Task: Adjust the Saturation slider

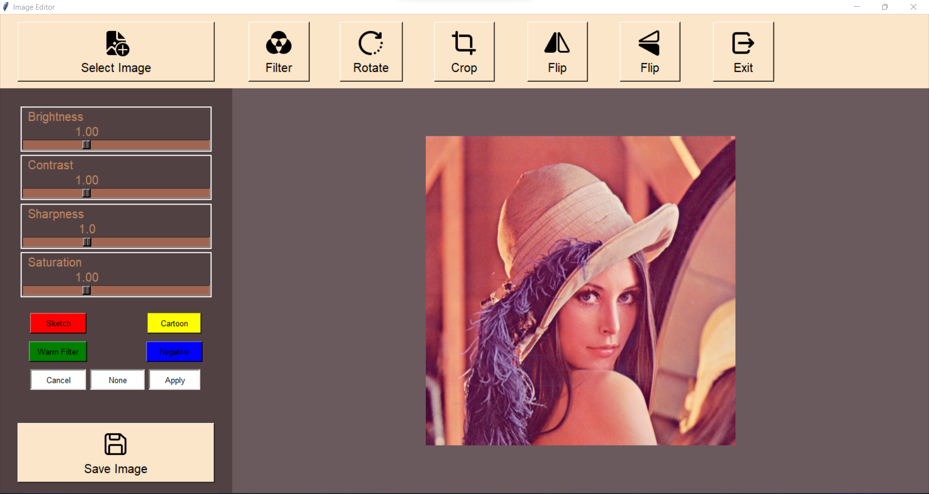Action: click(x=86, y=290)
